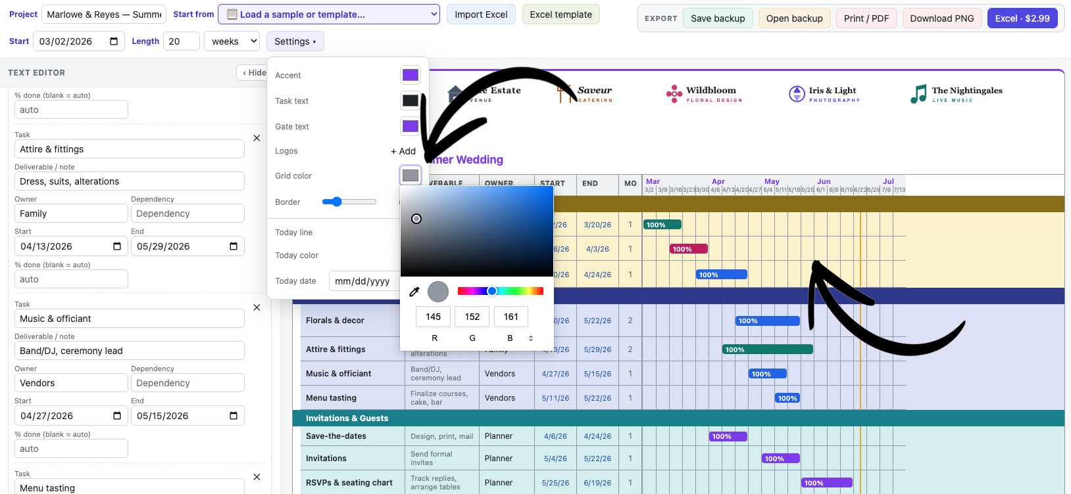Click inside the color saturation gradient area
This screenshot has height=494, width=1071.
pyautogui.click(x=477, y=231)
